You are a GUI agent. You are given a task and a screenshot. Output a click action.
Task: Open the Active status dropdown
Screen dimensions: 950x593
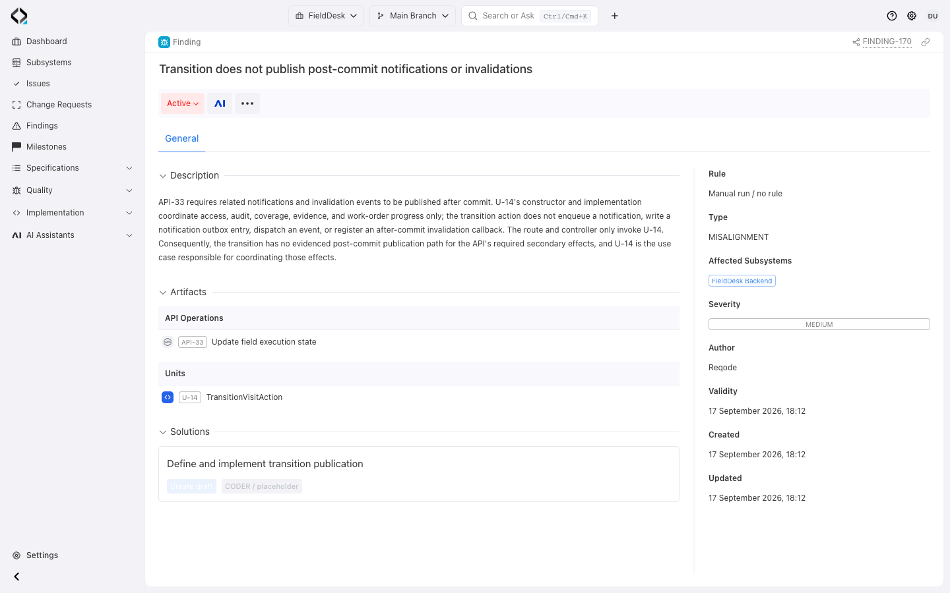[x=183, y=103]
